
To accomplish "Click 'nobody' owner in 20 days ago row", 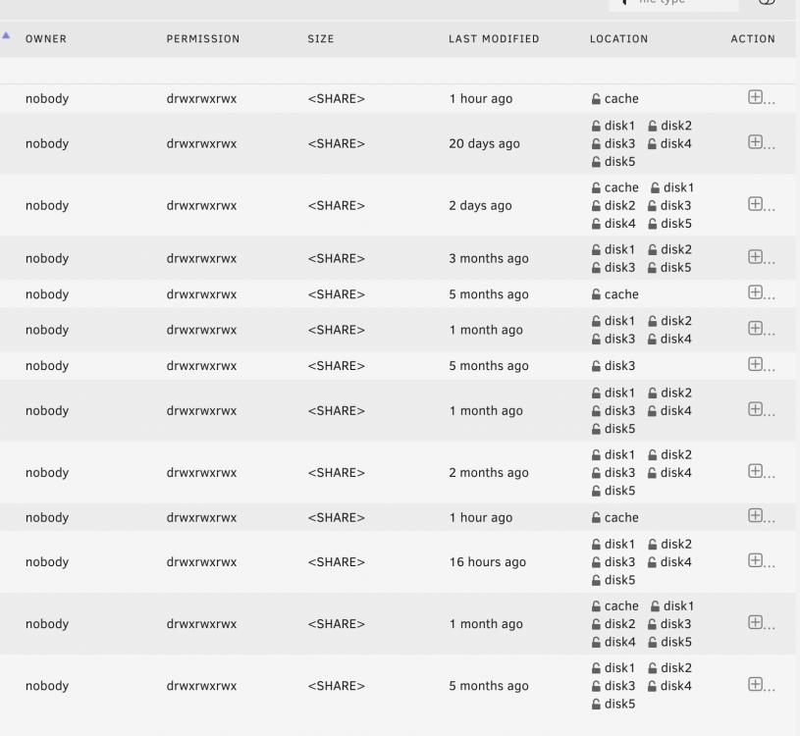I will click(x=47, y=143).
